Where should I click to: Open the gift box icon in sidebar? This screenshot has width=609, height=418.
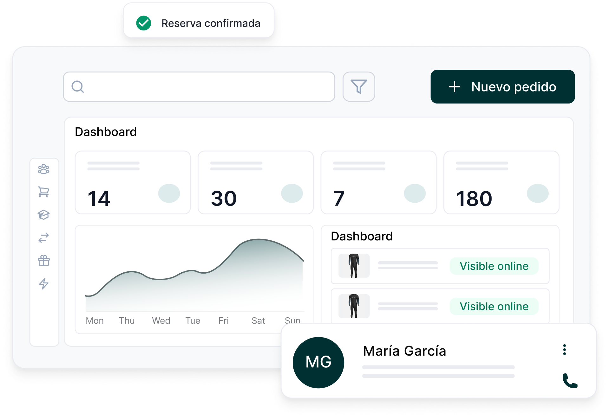[44, 261]
